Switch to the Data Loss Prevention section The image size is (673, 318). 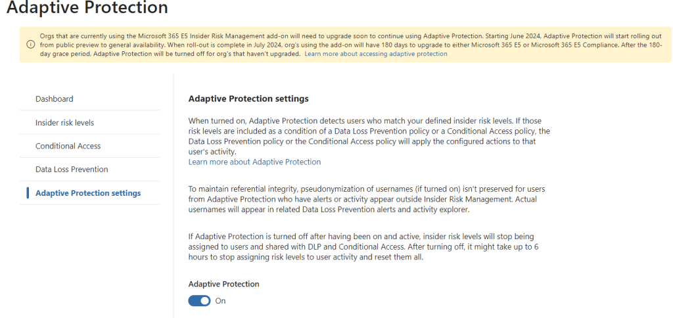tap(72, 169)
